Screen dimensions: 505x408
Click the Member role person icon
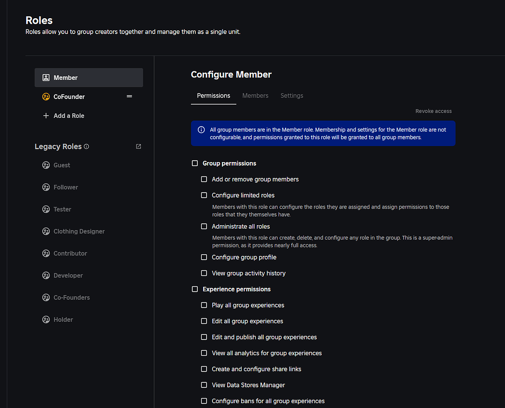[x=46, y=78]
